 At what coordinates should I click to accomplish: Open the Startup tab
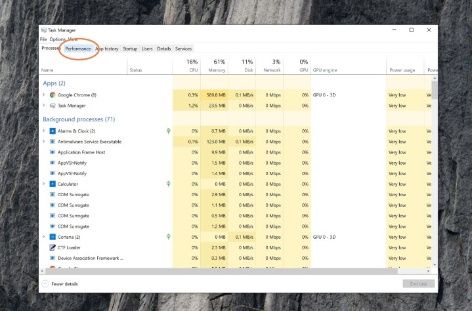coord(130,49)
